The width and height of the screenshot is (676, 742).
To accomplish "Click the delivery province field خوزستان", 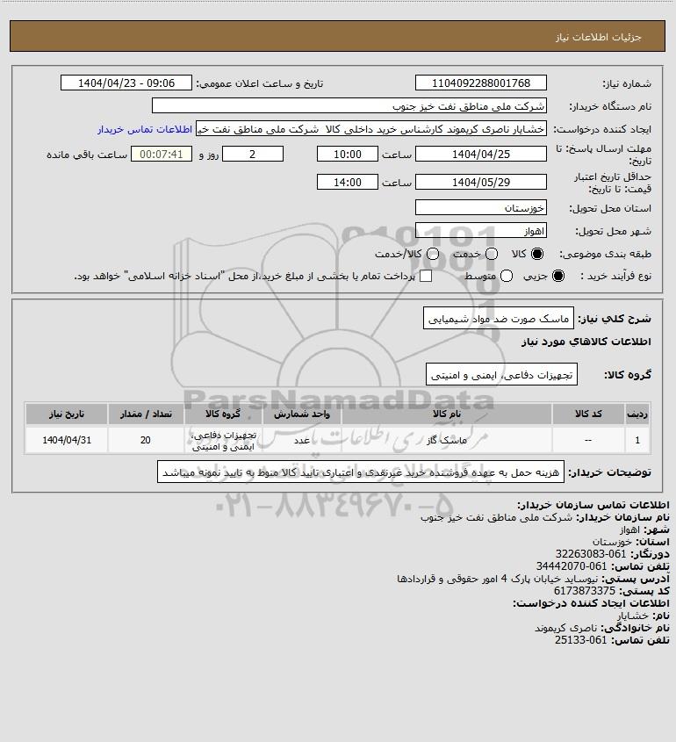I will 480,208.
